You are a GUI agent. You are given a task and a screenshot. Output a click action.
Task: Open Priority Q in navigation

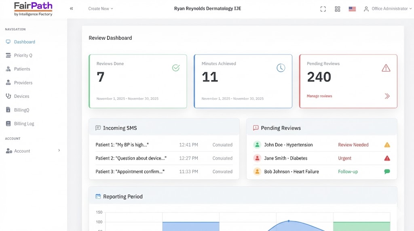(x=23, y=55)
